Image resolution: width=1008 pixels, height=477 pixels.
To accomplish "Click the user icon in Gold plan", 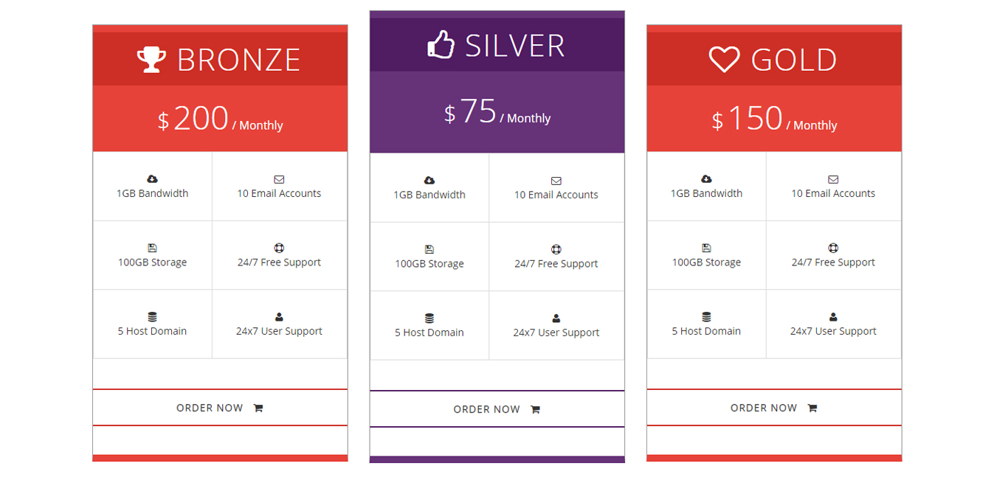I will point(833,317).
